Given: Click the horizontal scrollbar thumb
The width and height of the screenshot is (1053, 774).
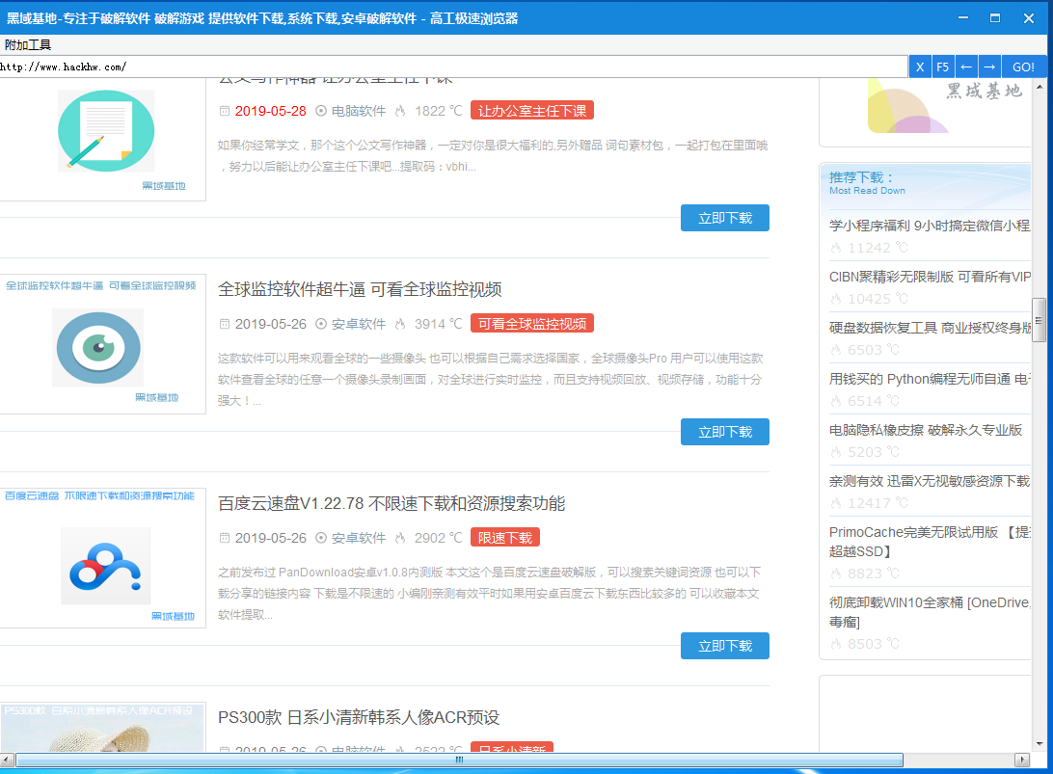Looking at the screenshot, I should click(459, 760).
